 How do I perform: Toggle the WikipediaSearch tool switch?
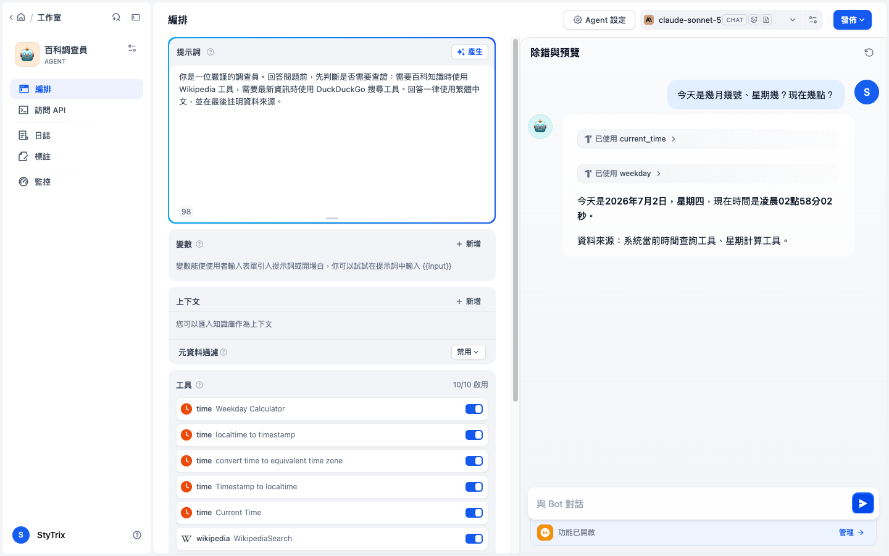click(x=474, y=539)
